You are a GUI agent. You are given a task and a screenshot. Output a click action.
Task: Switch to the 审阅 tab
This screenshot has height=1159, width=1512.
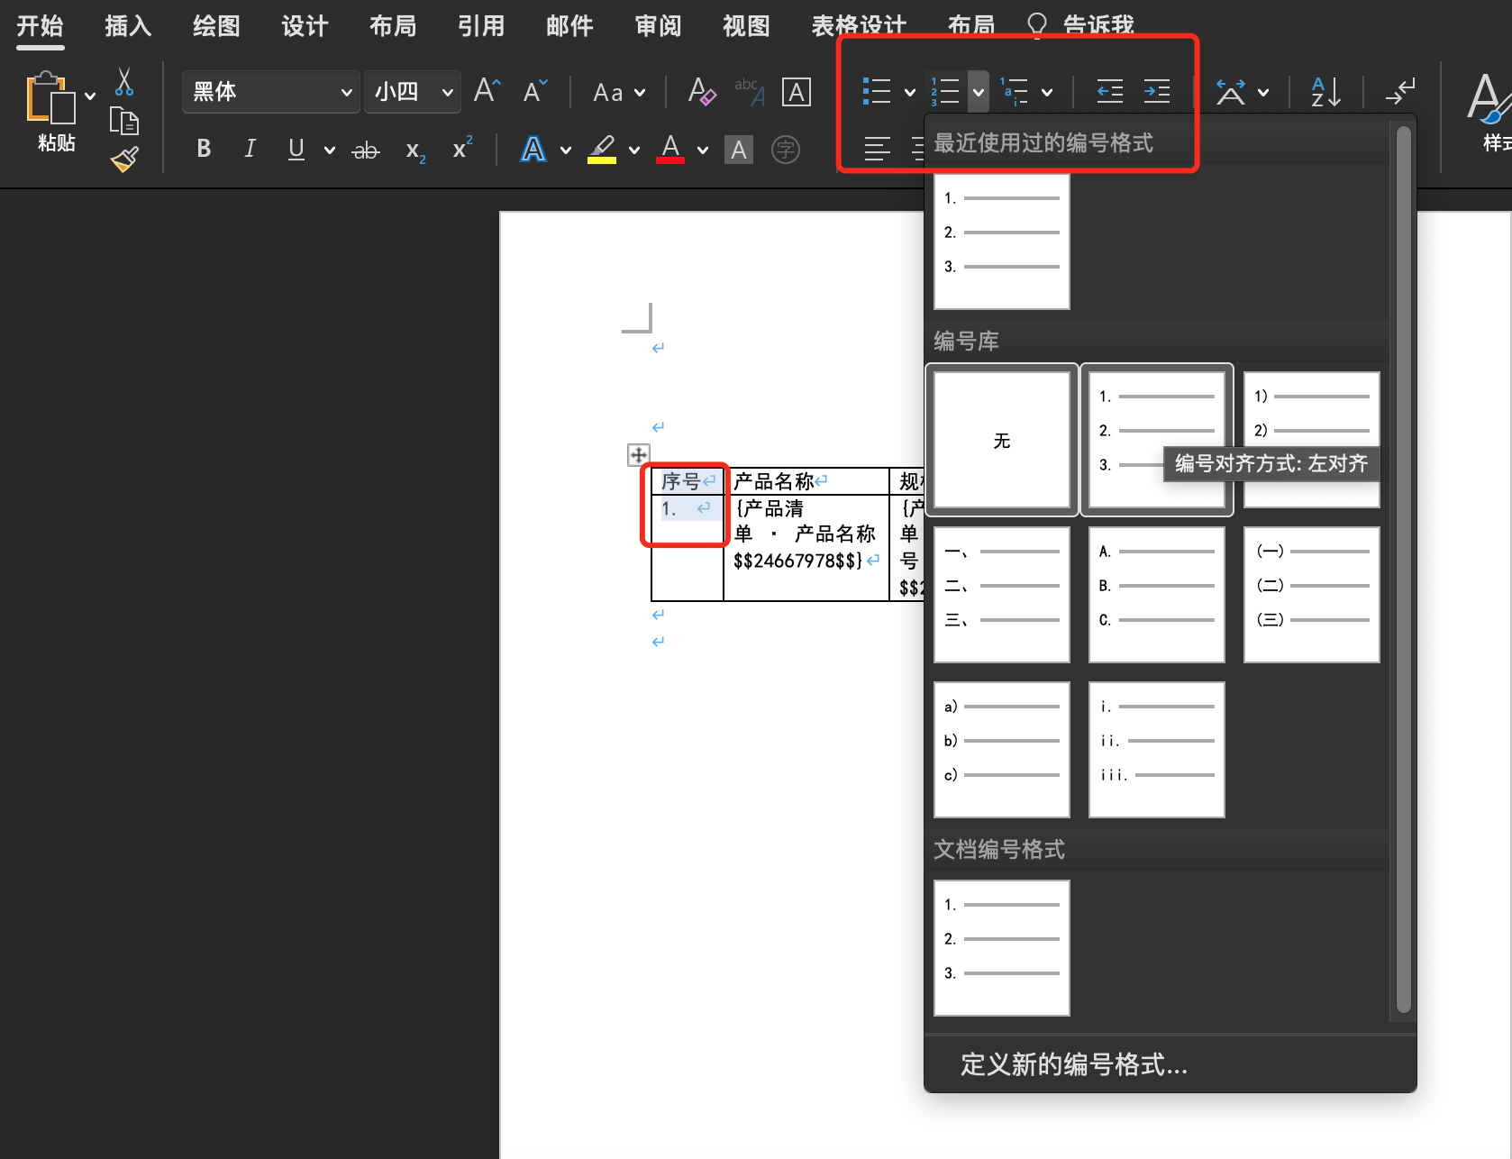point(658,26)
